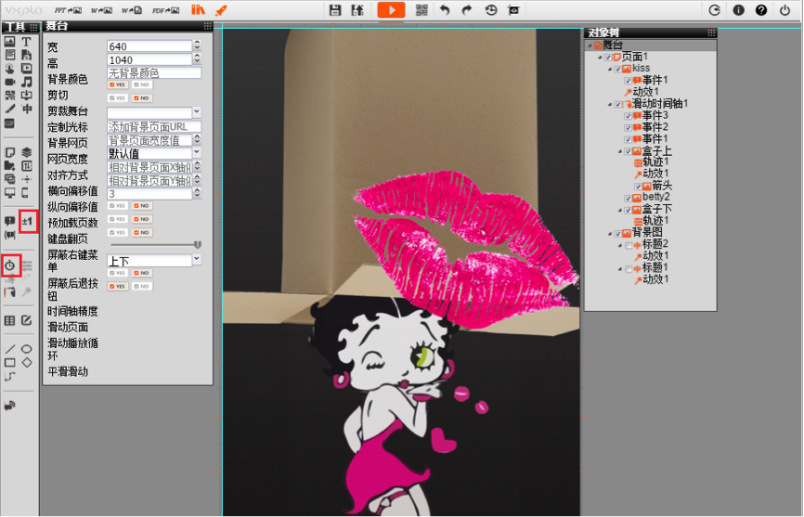
Task: Undo the last action
Action: coord(445,9)
